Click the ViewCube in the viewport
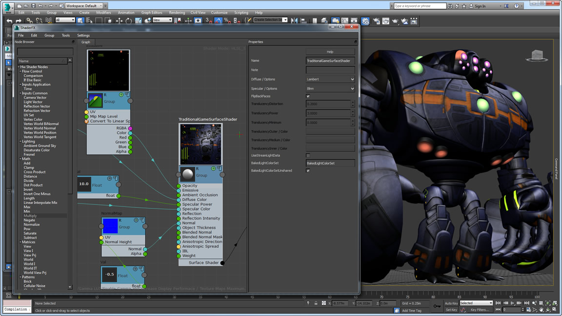Screen dimensions: 562x316 tap(537, 56)
